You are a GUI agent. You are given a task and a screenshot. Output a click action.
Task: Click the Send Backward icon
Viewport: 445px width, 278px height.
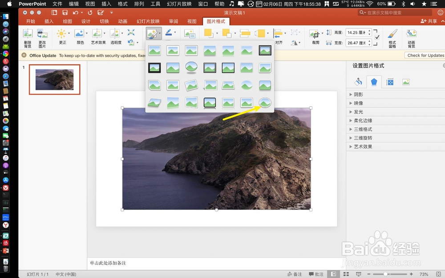227,33
